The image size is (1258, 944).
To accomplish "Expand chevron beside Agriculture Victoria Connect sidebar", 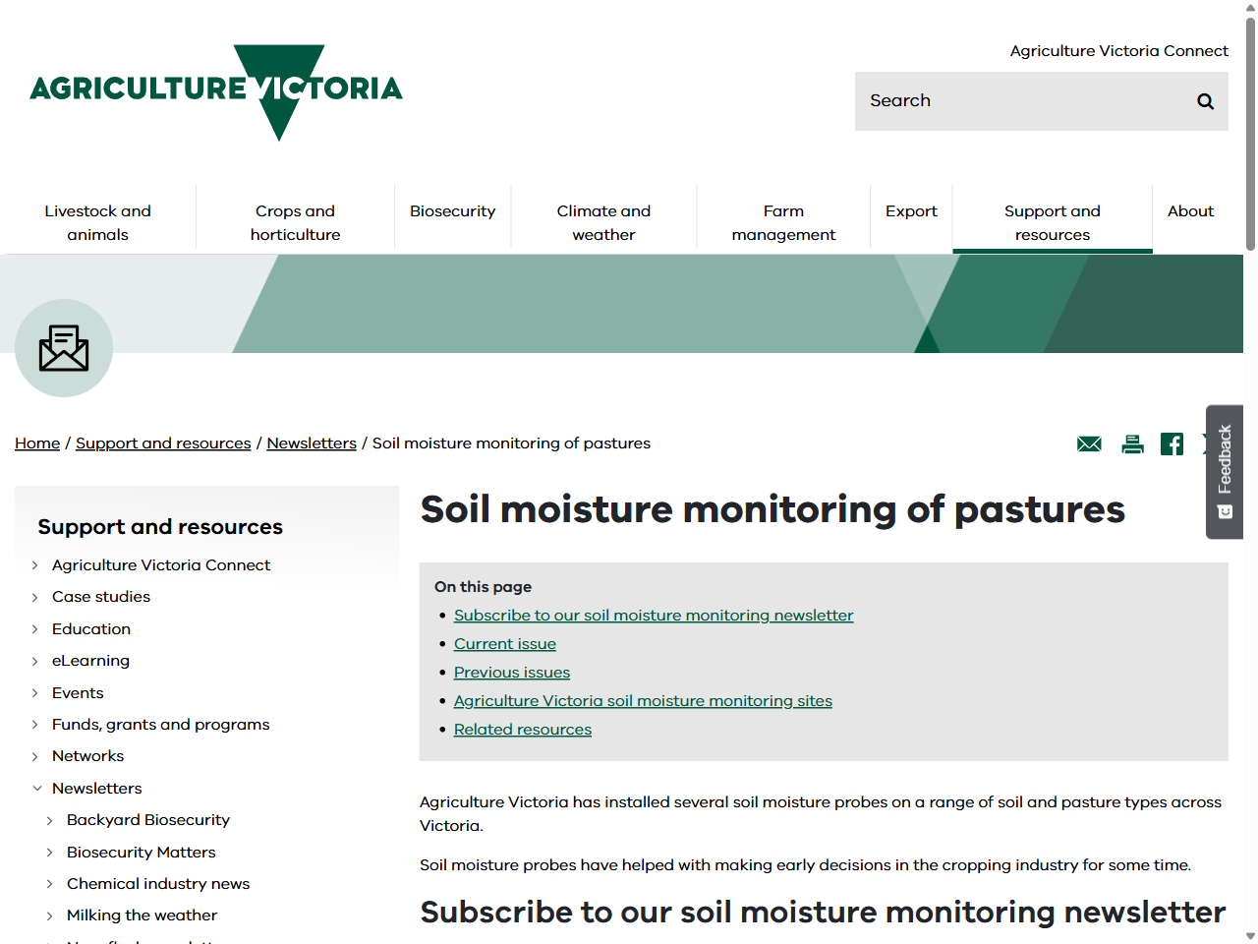I will coord(35,565).
